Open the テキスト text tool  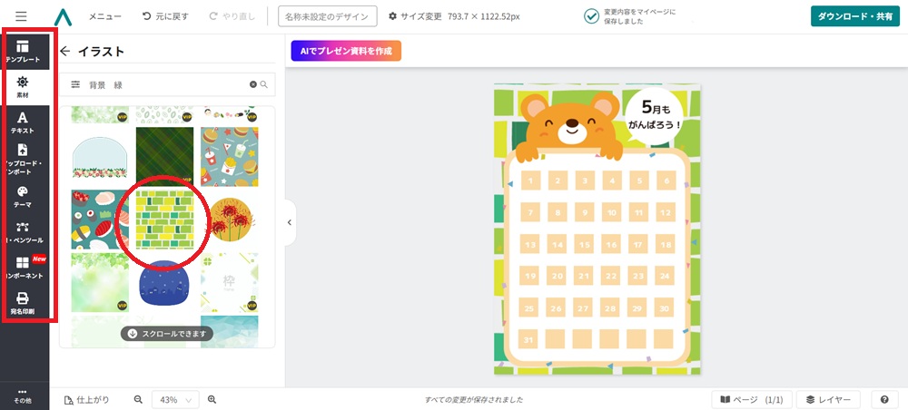click(23, 122)
